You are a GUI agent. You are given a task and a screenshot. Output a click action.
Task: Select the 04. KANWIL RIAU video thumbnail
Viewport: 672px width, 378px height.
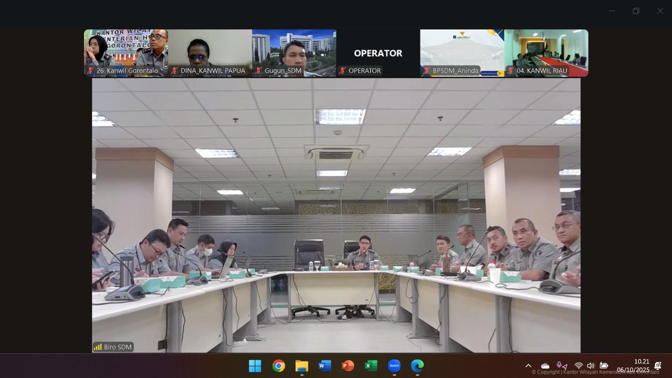pos(546,53)
